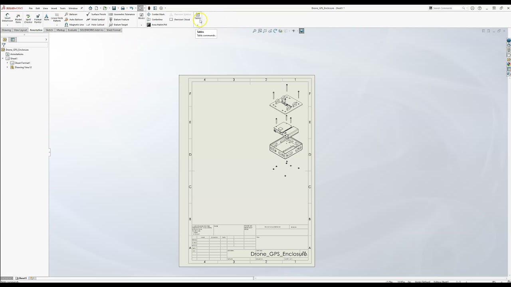Expand the Blocks dropdown arrow

point(141,25)
